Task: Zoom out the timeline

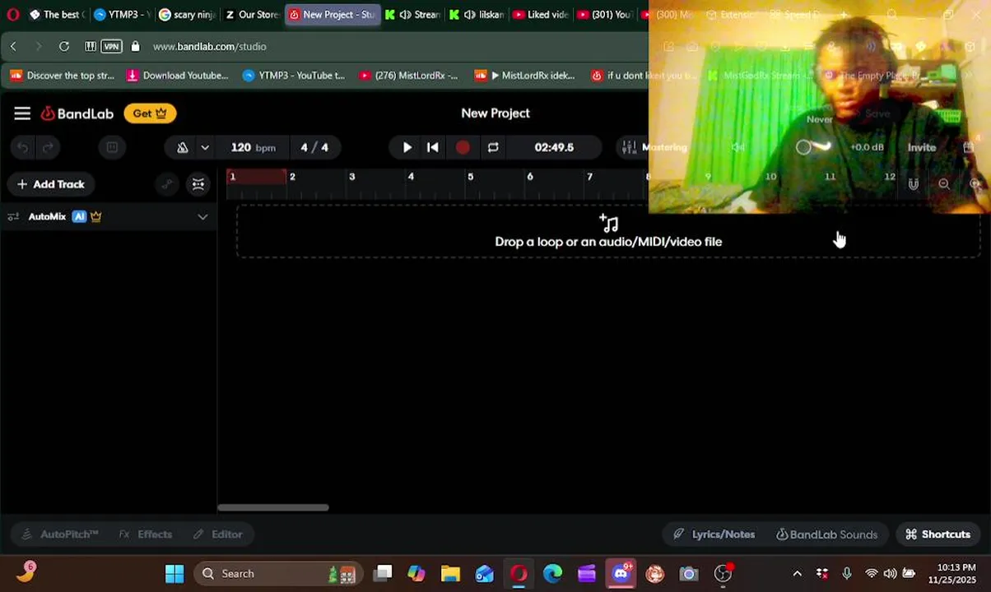Action: pyautogui.click(x=944, y=184)
